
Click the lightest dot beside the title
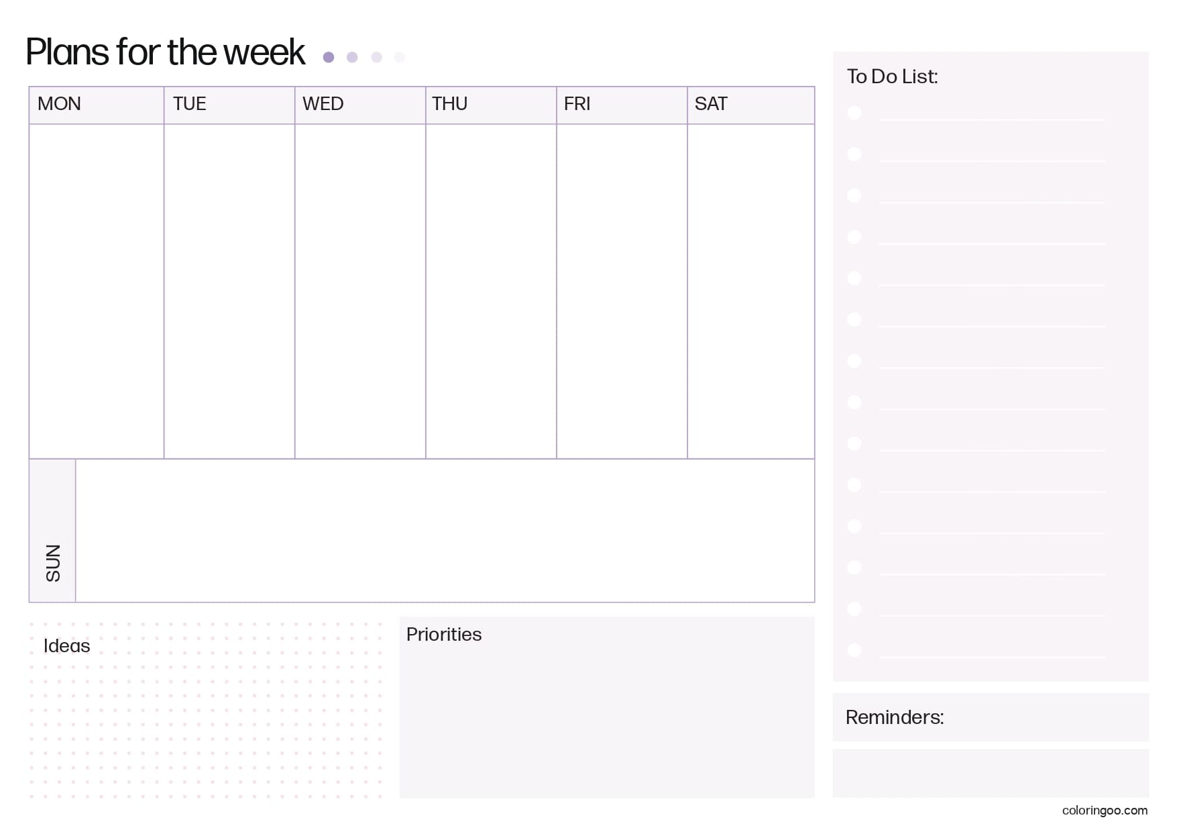click(x=400, y=57)
